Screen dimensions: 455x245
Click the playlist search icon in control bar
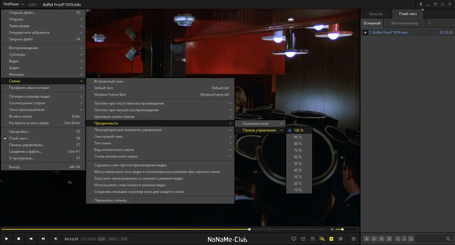[322, 239]
